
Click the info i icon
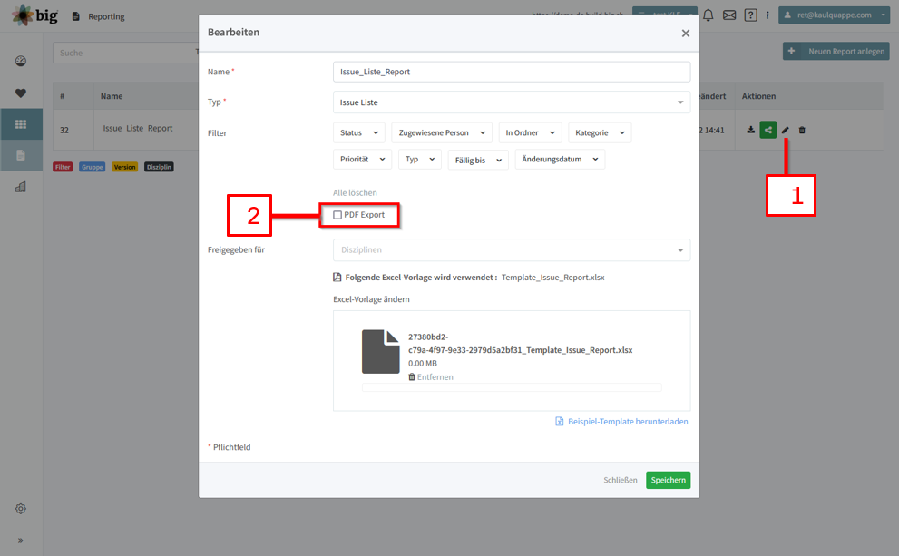[x=767, y=15]
